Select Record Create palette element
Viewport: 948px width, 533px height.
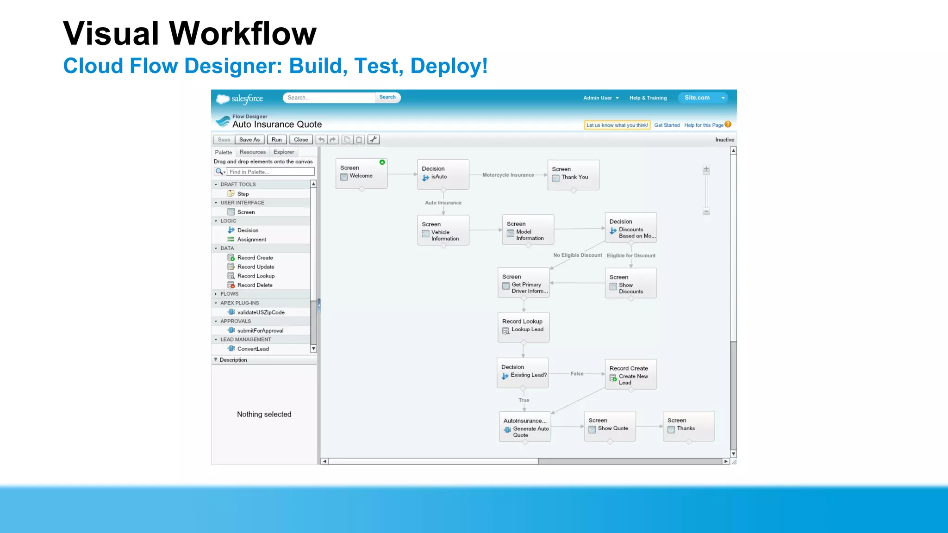(255, 258)
